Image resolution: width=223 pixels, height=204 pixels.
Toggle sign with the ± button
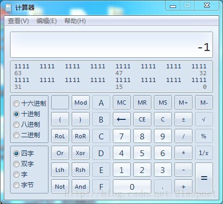(x=183, y=119)
